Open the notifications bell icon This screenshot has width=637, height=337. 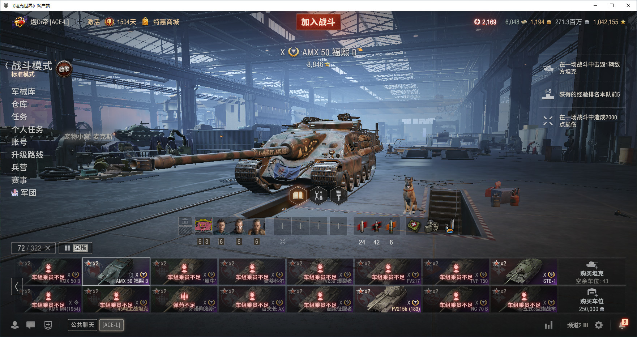[x=623, y=325]
